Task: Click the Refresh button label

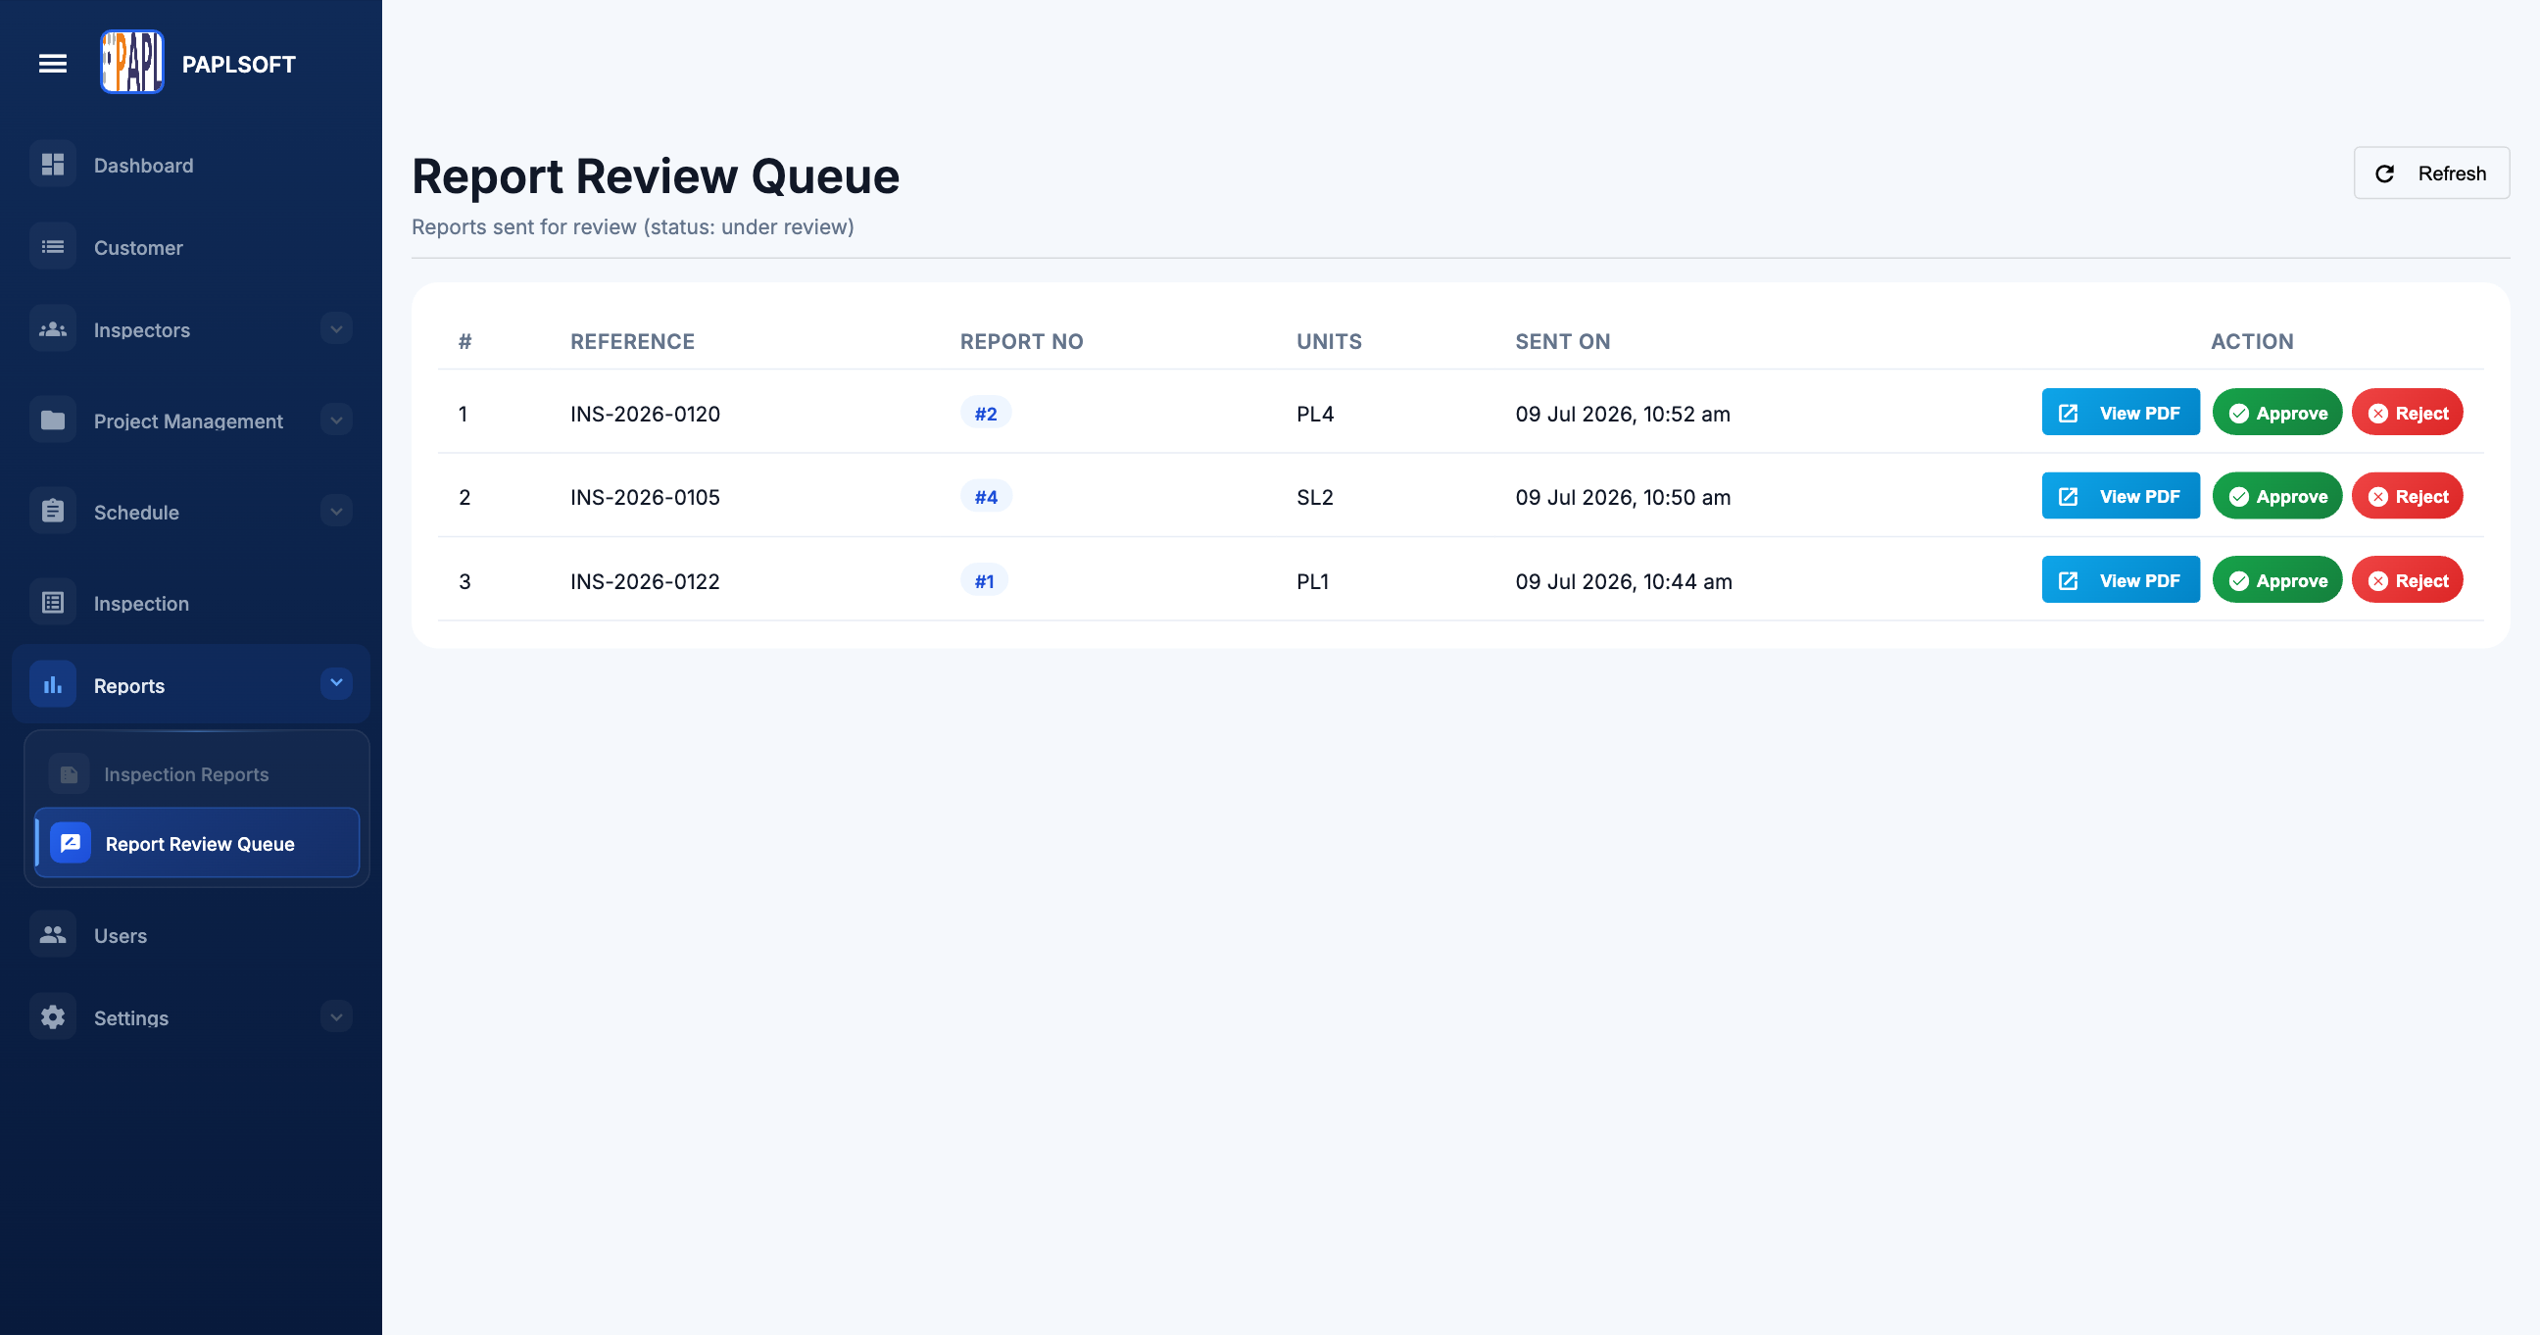Action: (x=2451, y=173)
